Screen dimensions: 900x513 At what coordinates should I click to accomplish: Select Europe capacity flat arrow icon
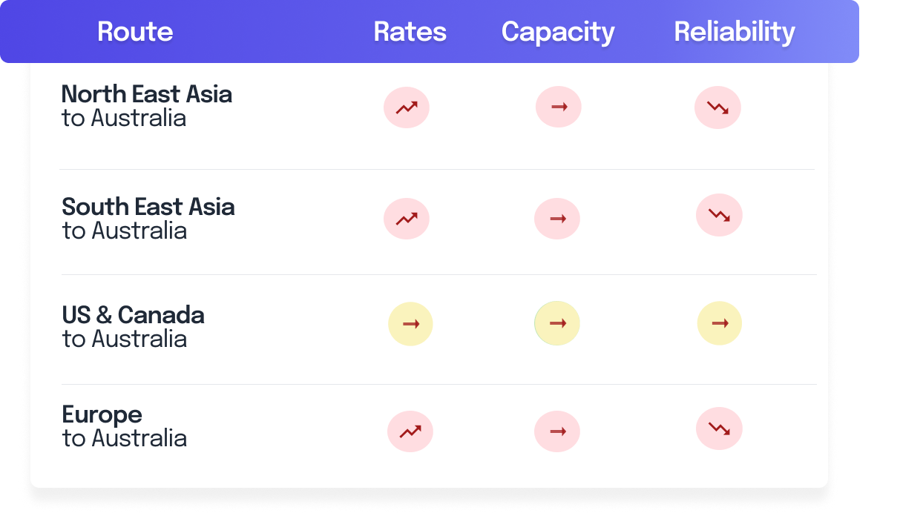557,431
